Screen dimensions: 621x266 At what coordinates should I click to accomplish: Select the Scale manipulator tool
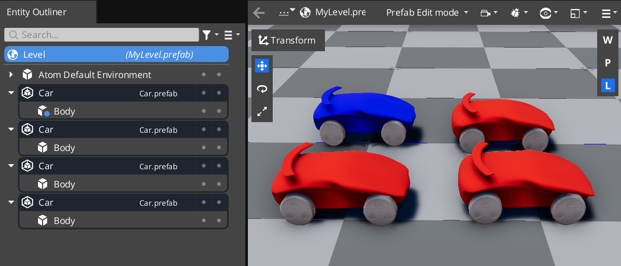(262, 112)
